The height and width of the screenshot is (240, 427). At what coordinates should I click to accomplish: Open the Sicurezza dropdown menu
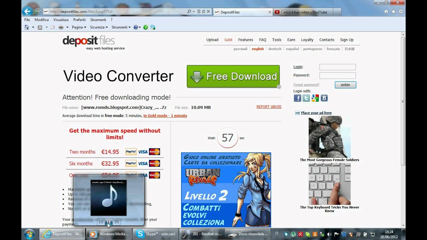pos(99,27)
